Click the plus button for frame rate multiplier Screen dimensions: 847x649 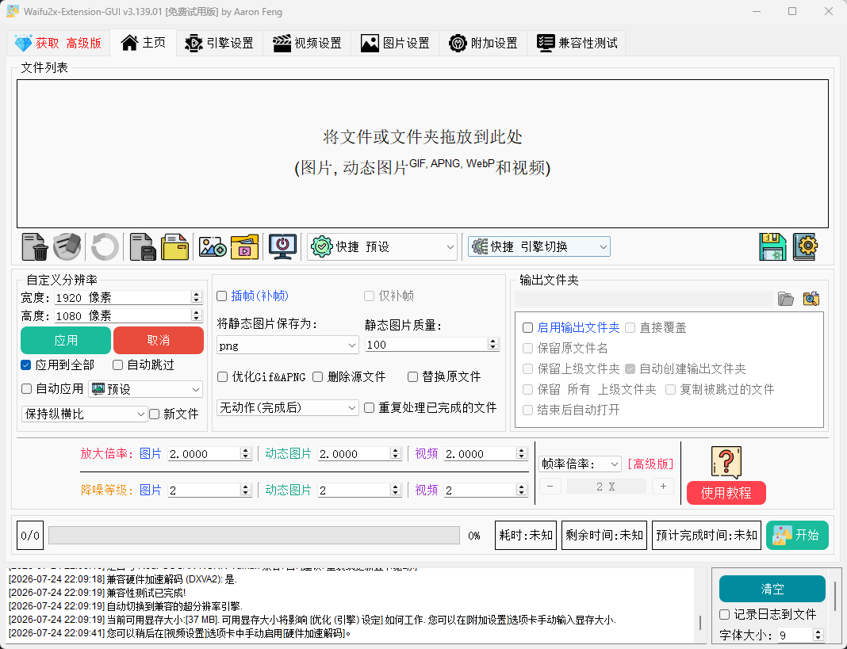pyautogui.click(x=663, y=486)
